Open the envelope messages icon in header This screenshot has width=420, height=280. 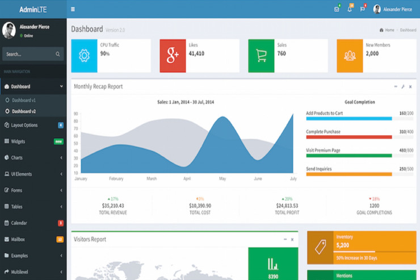pyautogui.click(x=337, y=9)
